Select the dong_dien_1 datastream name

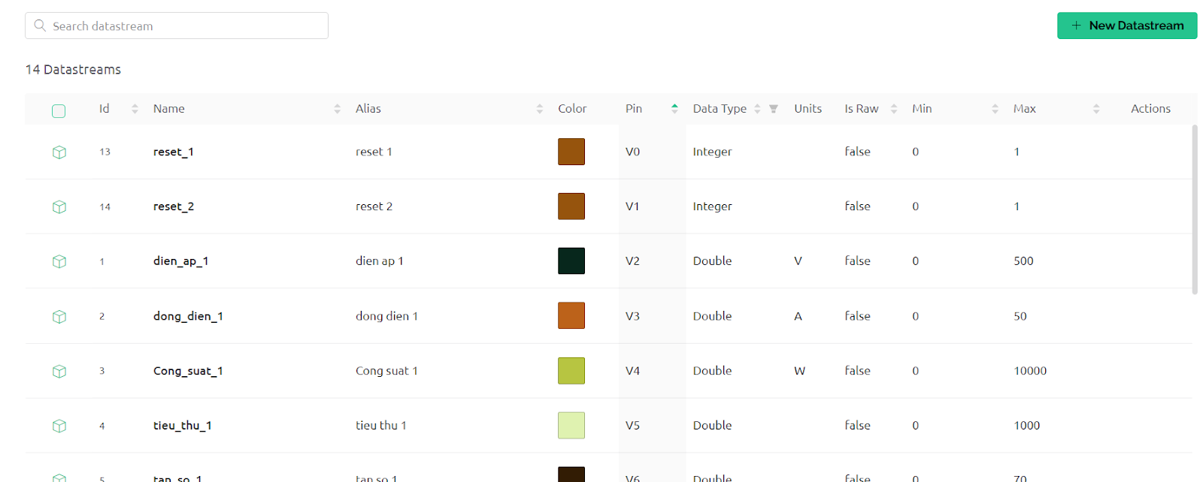188,316
